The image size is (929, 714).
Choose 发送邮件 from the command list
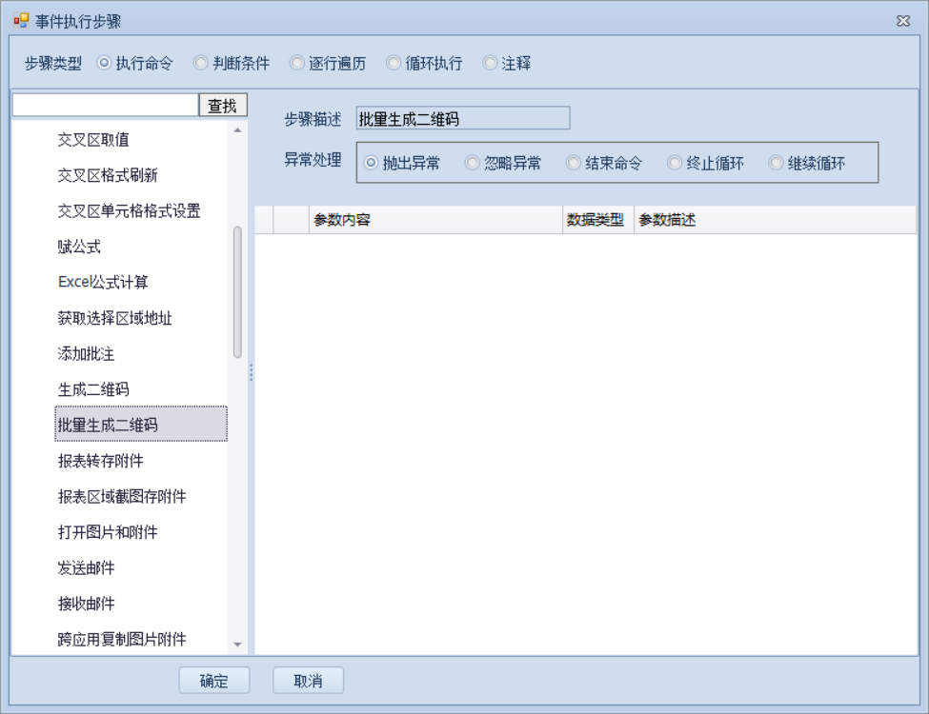point(86,568)
